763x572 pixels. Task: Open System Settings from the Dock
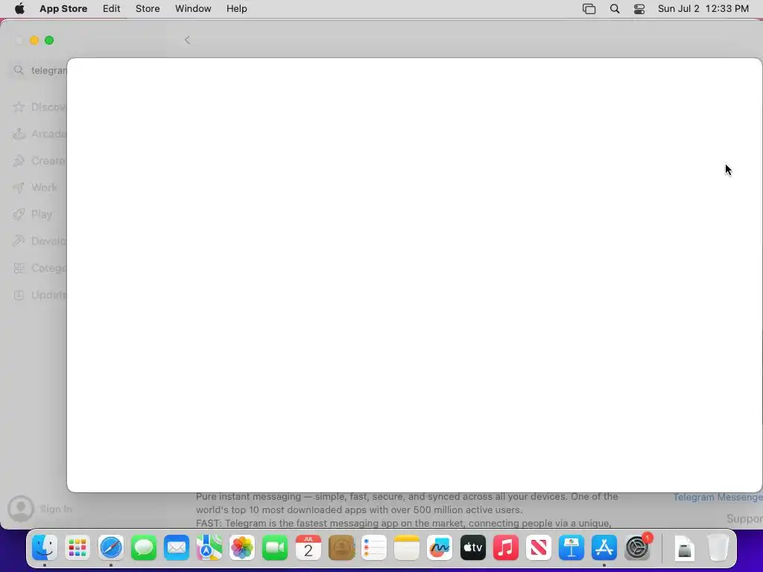(x=637, y=547)
